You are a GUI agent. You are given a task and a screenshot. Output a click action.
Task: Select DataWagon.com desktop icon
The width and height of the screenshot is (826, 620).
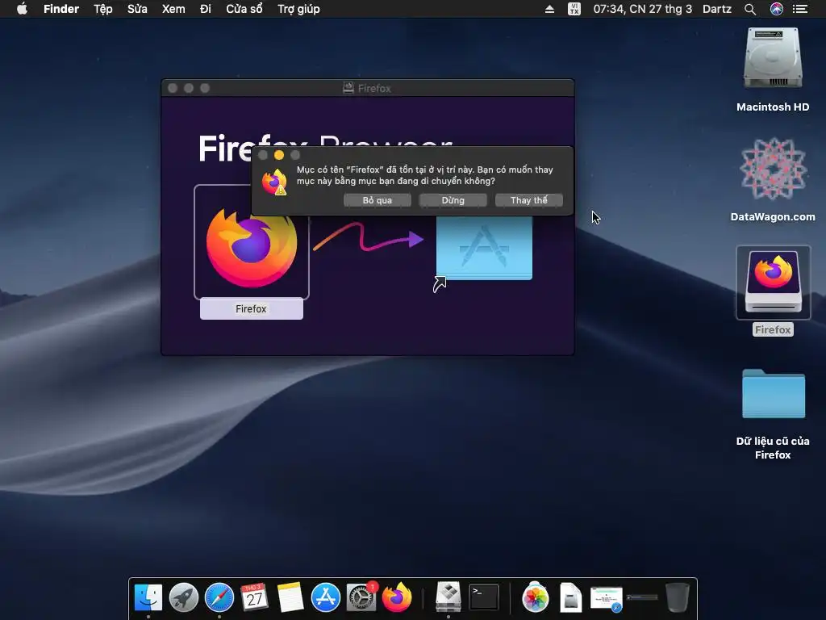[x=773, y=169]
